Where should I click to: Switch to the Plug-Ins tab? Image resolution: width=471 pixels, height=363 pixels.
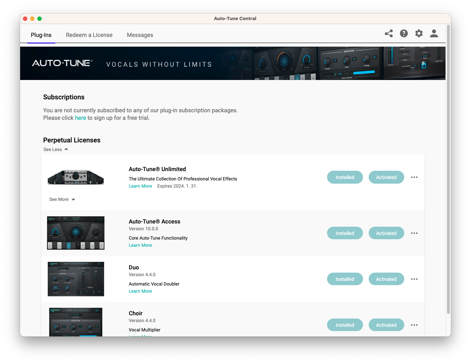pyautogui.click(x=41, y=35)
